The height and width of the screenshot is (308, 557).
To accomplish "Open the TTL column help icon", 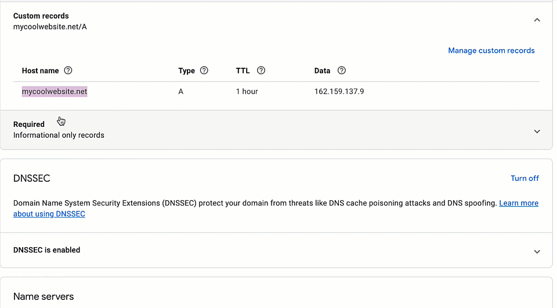I will click(x=261, y=71).
